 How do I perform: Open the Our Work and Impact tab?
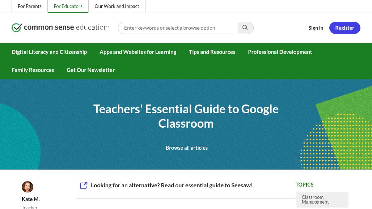point(117,6)
